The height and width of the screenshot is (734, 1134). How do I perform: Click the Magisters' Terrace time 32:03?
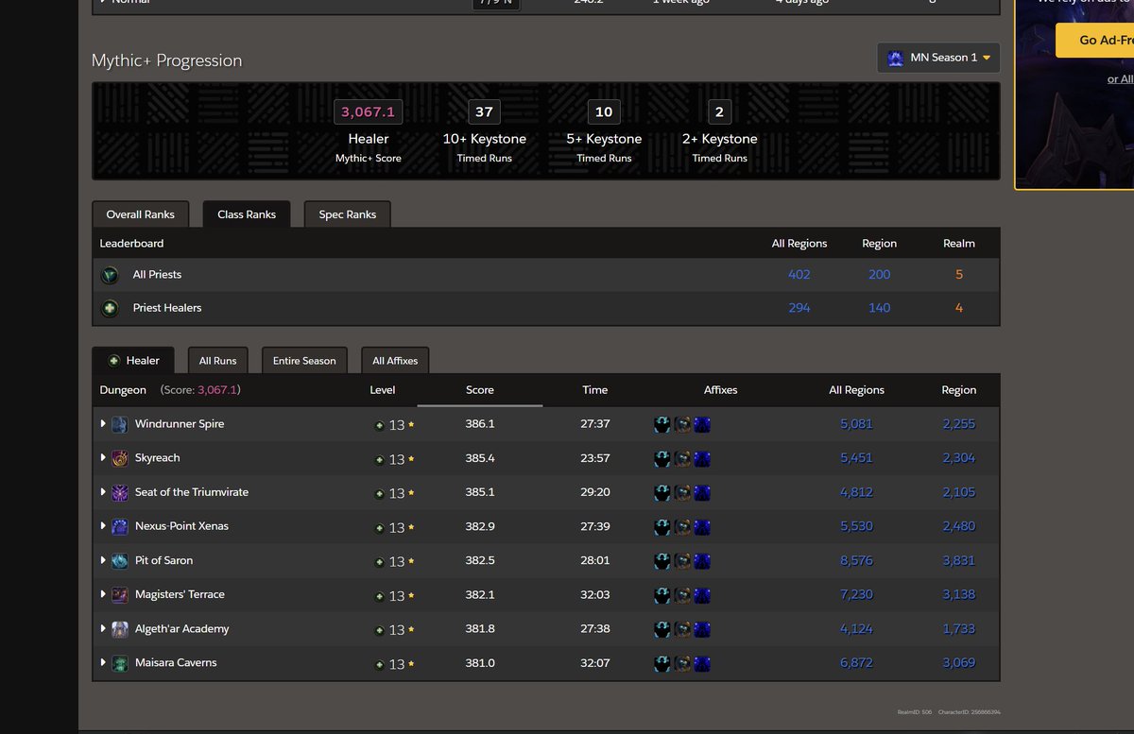595,595
